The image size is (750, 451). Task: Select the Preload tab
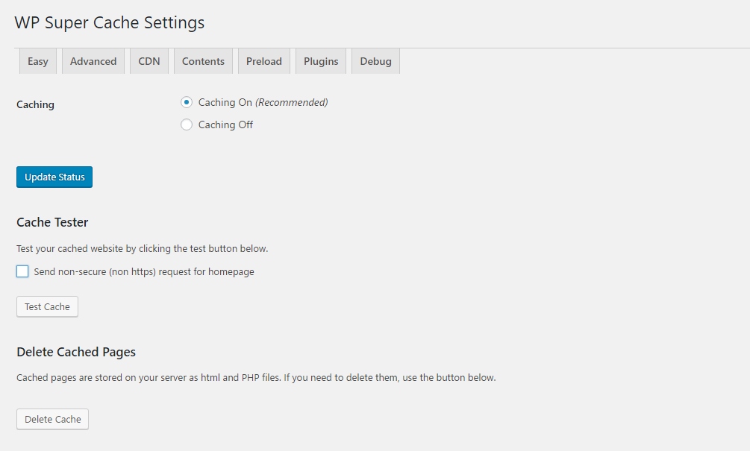(x=264, y=61)
